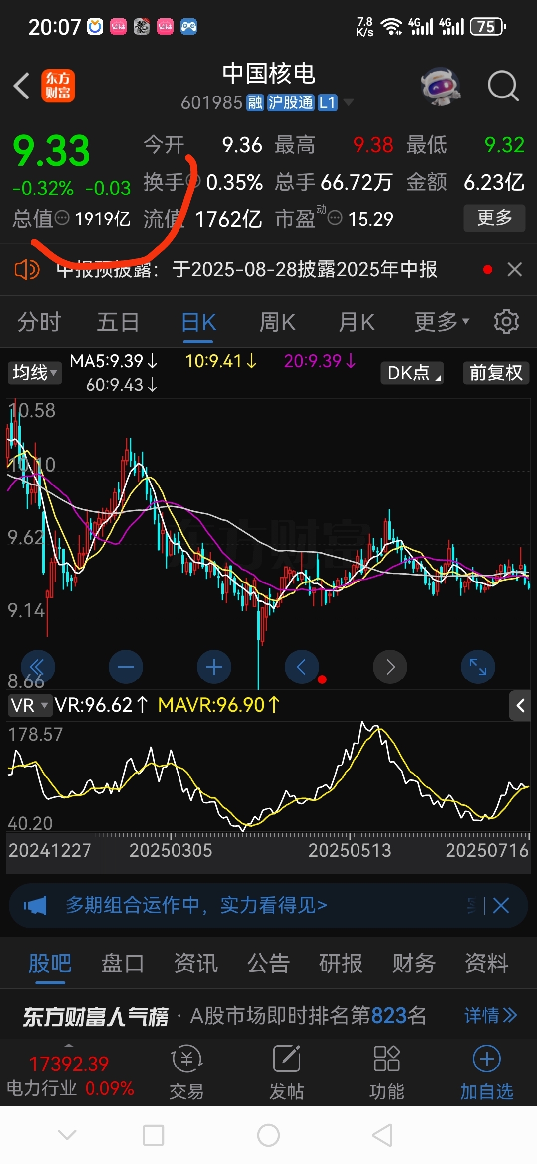Move chart right with arrow button
The image size is (537, 1164).
pyautogui.click(x=390, y=667)
